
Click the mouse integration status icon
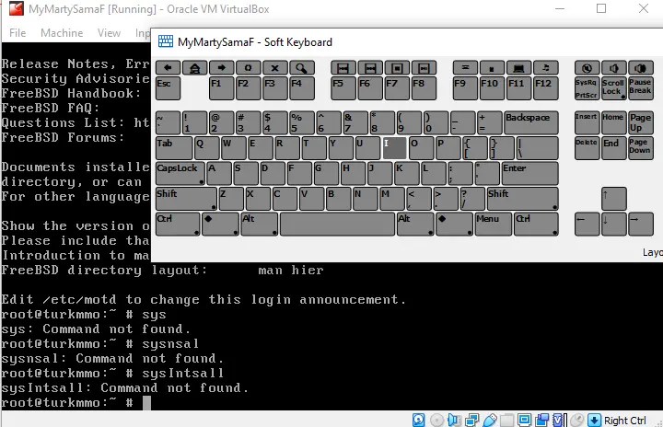click(576, 420)
